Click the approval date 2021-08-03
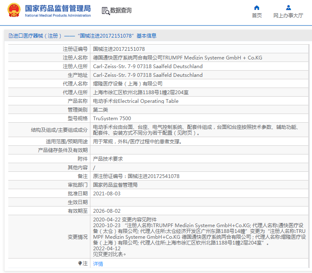 [x=107, y=193]
